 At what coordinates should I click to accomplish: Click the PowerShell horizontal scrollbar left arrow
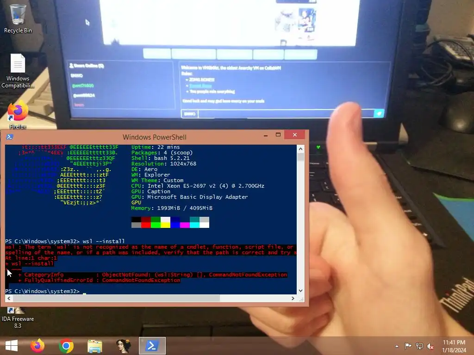(x=9, y=298)
